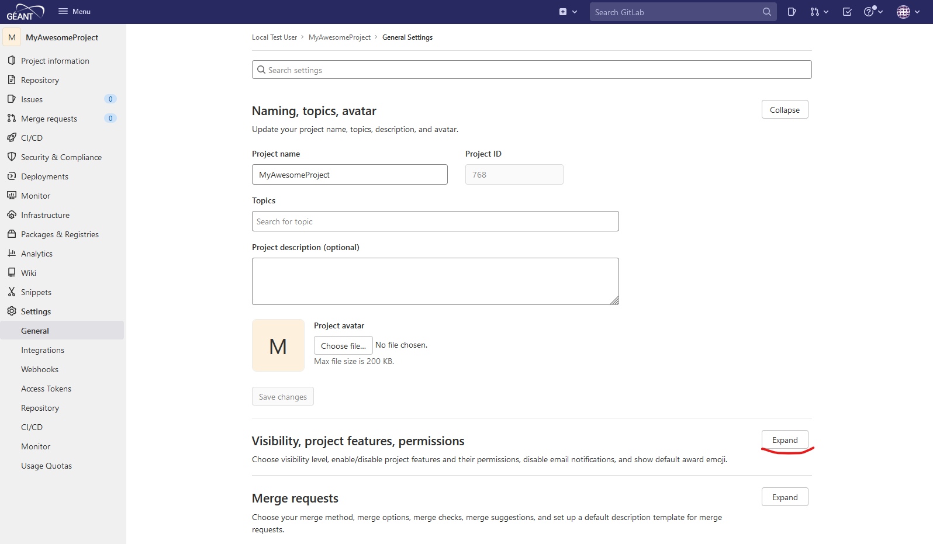933x544 pixels.
Task: Open merge requests dropdown in top bar
Action: [x=819, y=12]
